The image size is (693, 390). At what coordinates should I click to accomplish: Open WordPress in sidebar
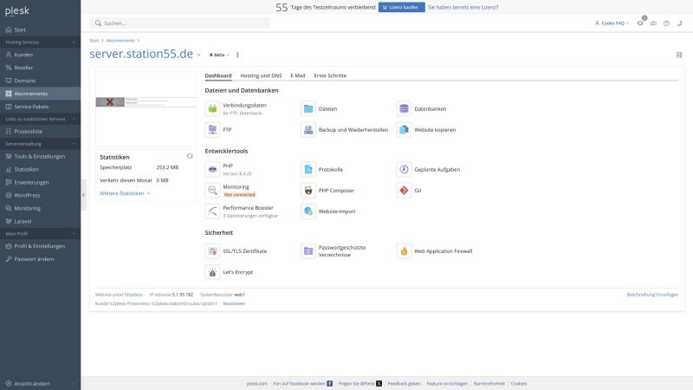[40, 195]
